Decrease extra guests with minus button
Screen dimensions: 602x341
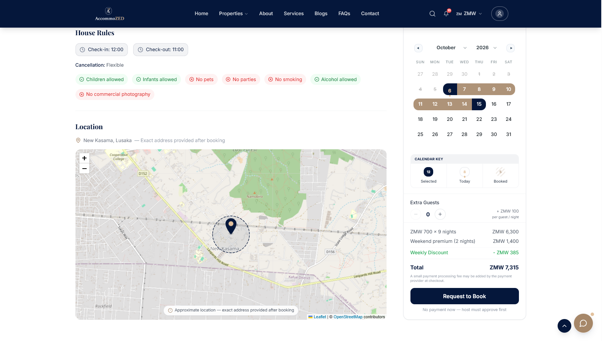pos(416,214)
